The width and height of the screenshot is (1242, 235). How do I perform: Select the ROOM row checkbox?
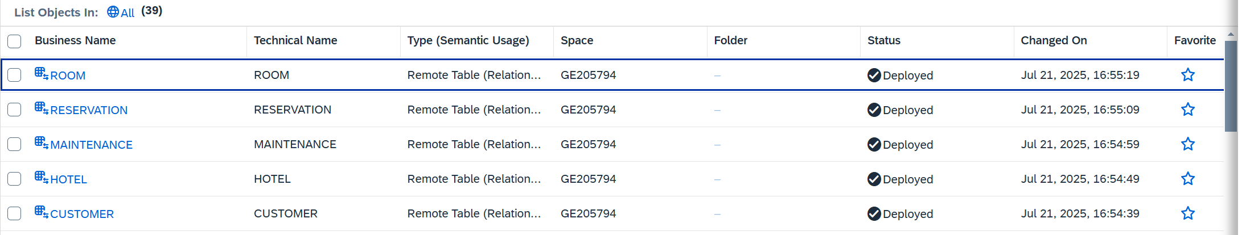(x=14, y=75)
